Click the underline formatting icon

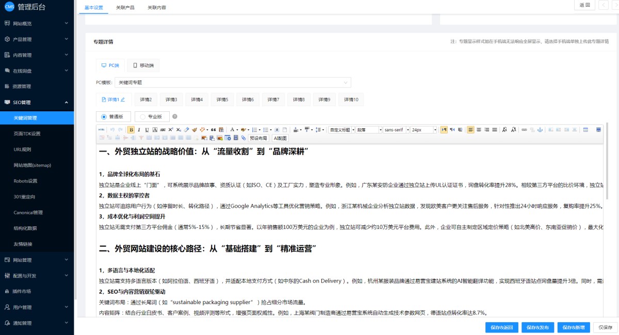click(147, 130)
